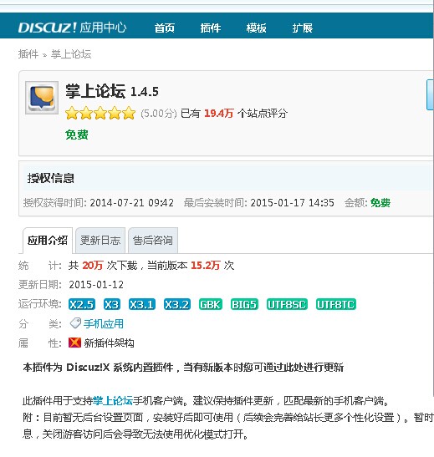The image size is (434, 457).
Task: Switch to the 售后咨询 tab
Action: 153,241
